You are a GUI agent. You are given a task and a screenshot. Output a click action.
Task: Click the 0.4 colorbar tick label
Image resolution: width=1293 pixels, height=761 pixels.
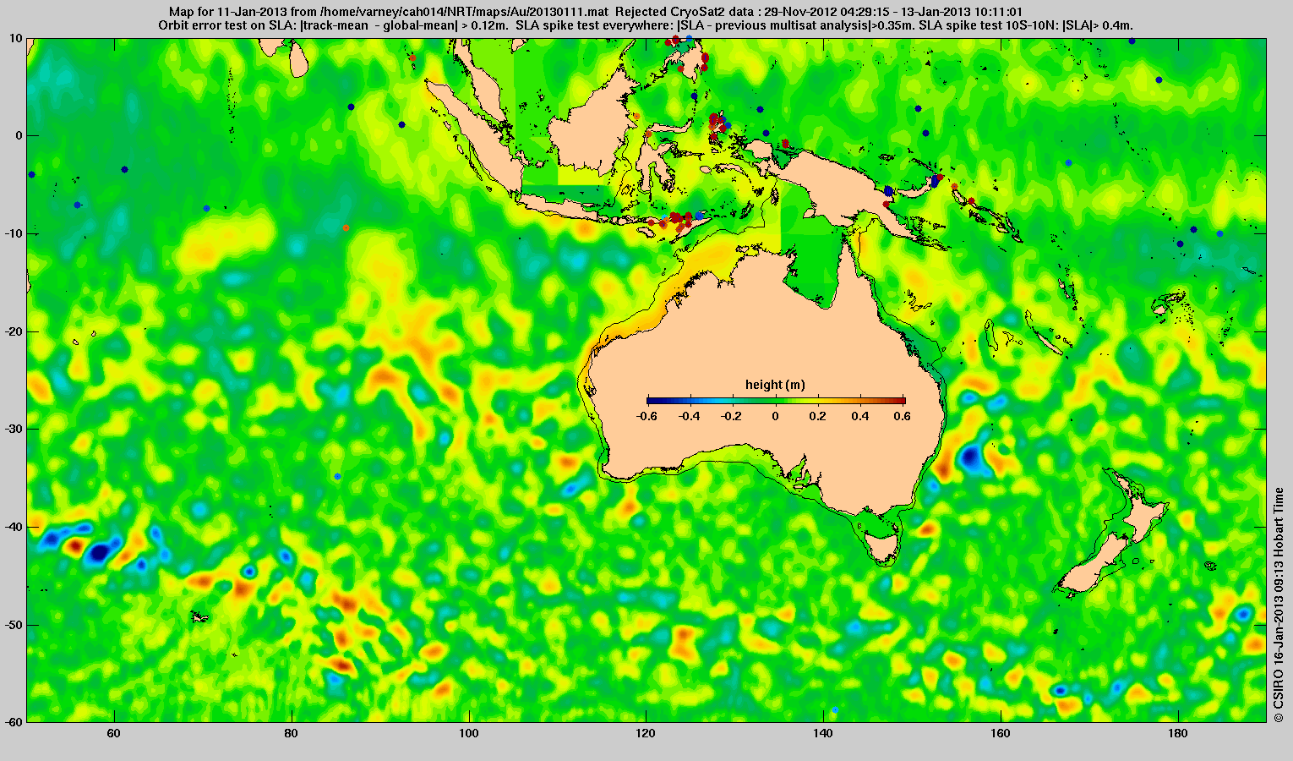coord(861,417)
